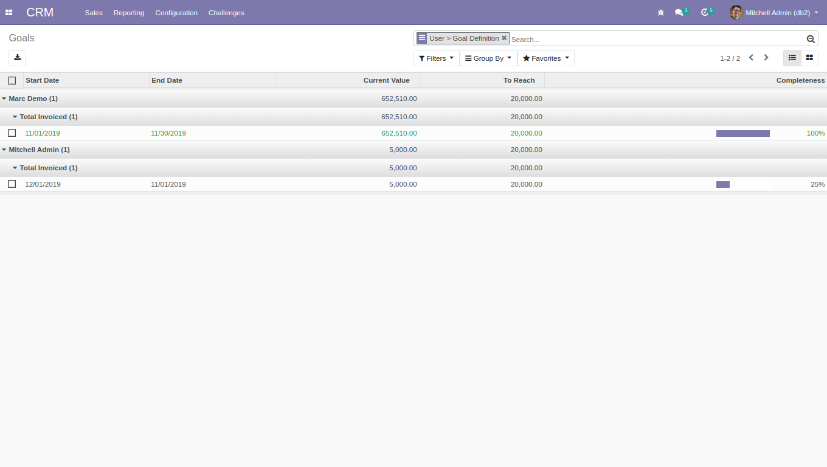Click 20,000.00 in the 12/01/2019 row
The width and height of the screenshot is (827, 467).
pyautogui.click(x=527, y=184)
